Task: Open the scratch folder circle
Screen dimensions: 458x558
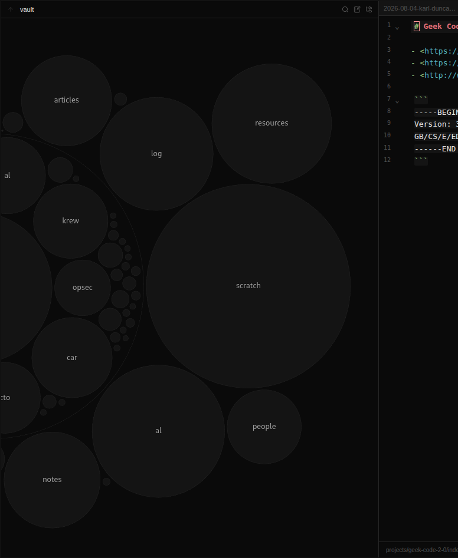Action: pyautogui.click(x=248, y=286)
